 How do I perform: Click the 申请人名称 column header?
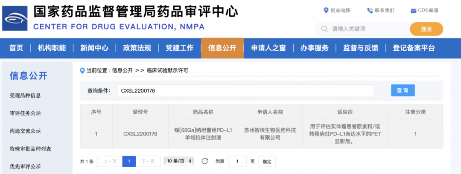[270, 112]
